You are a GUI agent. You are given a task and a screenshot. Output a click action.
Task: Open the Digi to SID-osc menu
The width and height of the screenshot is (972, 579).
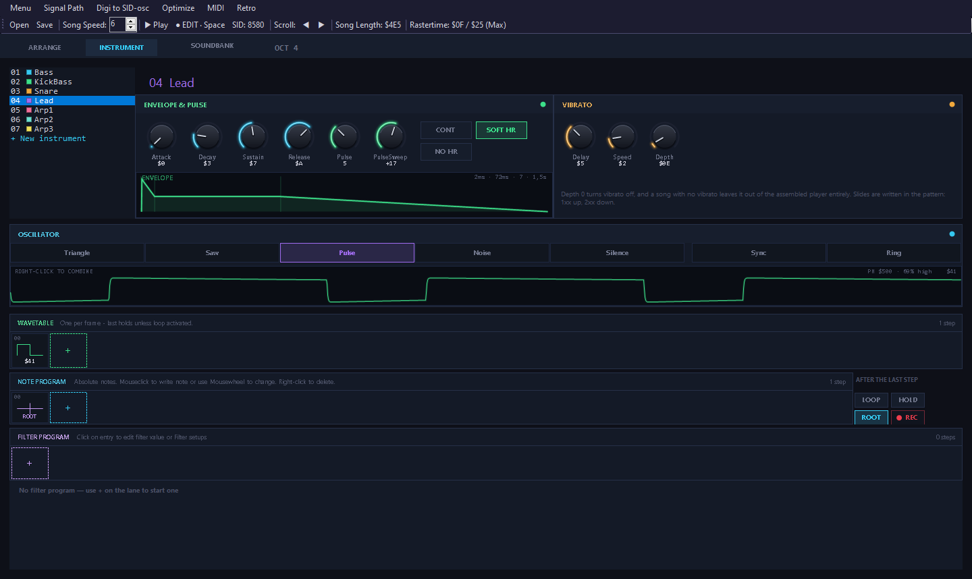pyautogui.click(x=123, y=8)
